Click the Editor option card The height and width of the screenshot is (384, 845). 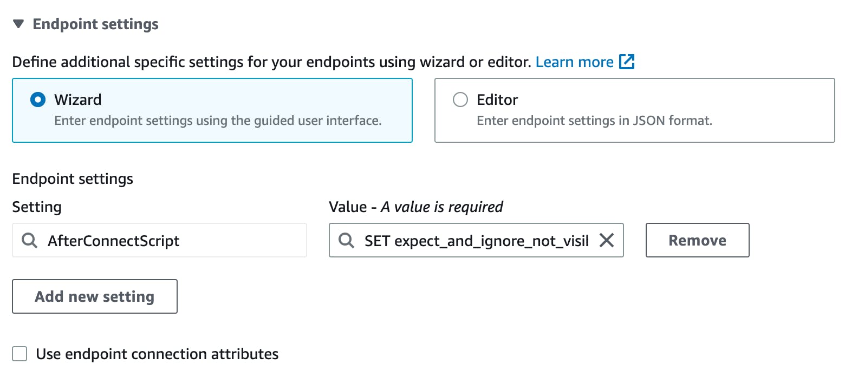pos(635,110)
